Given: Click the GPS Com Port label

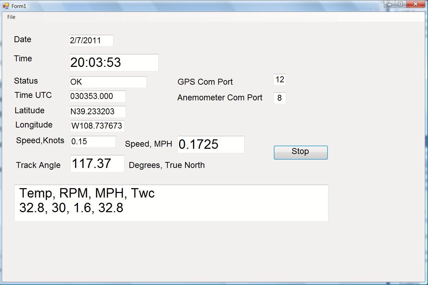Looking at the screenshot, I should (205, 82).
